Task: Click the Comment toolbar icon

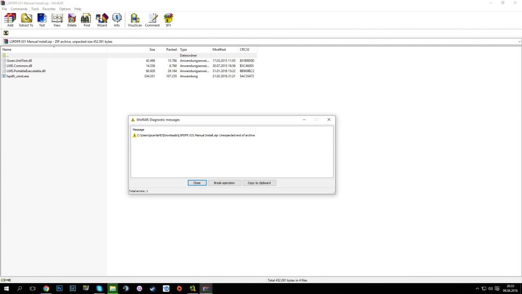Action: [152, 20]
